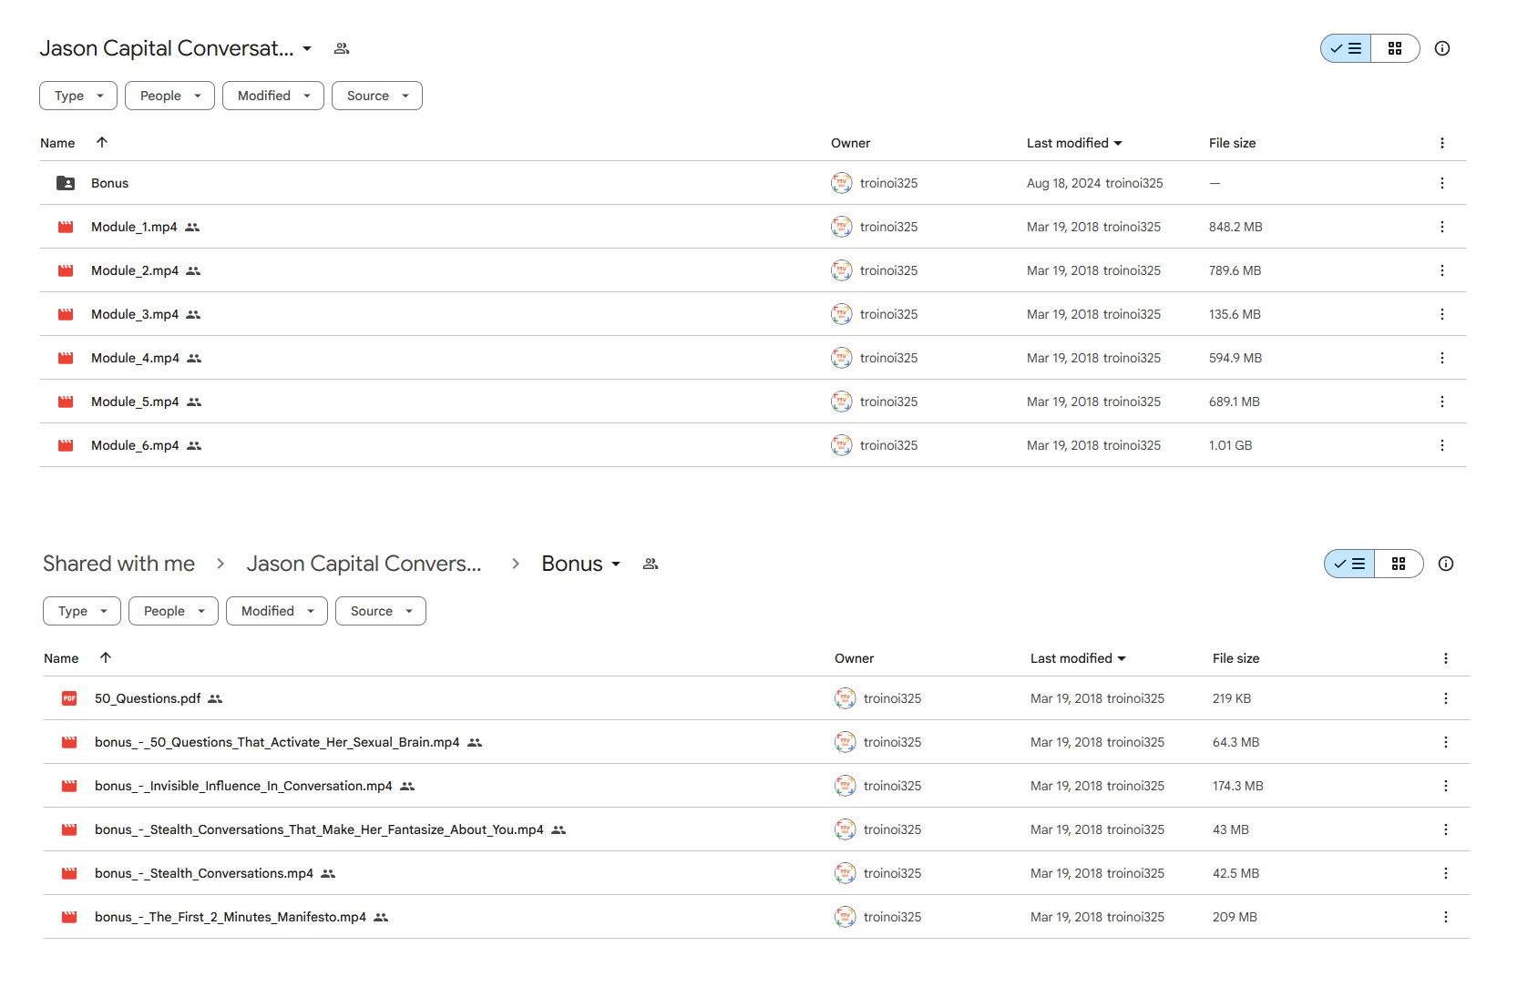
Task: Click the Aug 18, 2024 modified date
Action: [x=1063, y=183]
